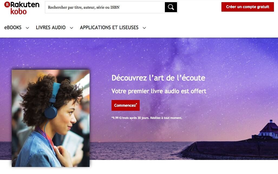Click the magnifying glass search icon
Image resolution: width=278 pixels, height=174 pixels.
171,7
